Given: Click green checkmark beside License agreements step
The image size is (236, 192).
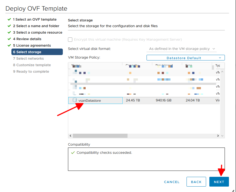Looking at the screenshot, I should point(9,46).
